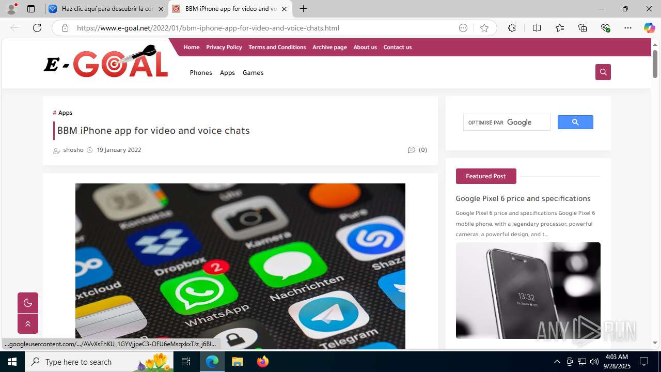Reload the page with refresh icon
The image size is (661, 372).
click(x=37, y=28)
